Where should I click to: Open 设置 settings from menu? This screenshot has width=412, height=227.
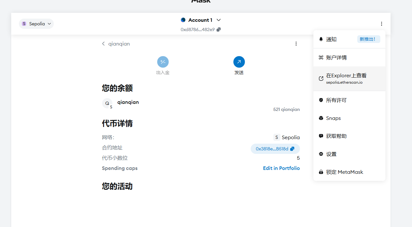[x=349, y=154]
